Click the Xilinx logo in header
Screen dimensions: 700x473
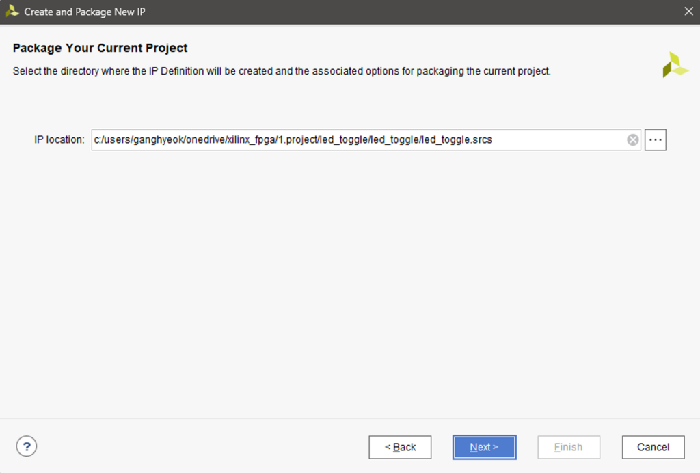(675, 64)
